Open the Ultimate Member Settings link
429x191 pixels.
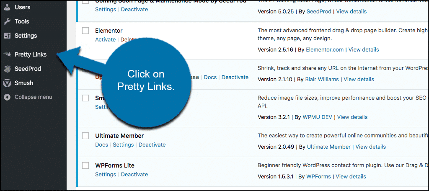pyautogui.click(x=124, y=145)
